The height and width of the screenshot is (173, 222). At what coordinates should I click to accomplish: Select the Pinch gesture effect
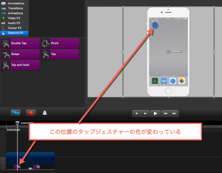(60, 43)
